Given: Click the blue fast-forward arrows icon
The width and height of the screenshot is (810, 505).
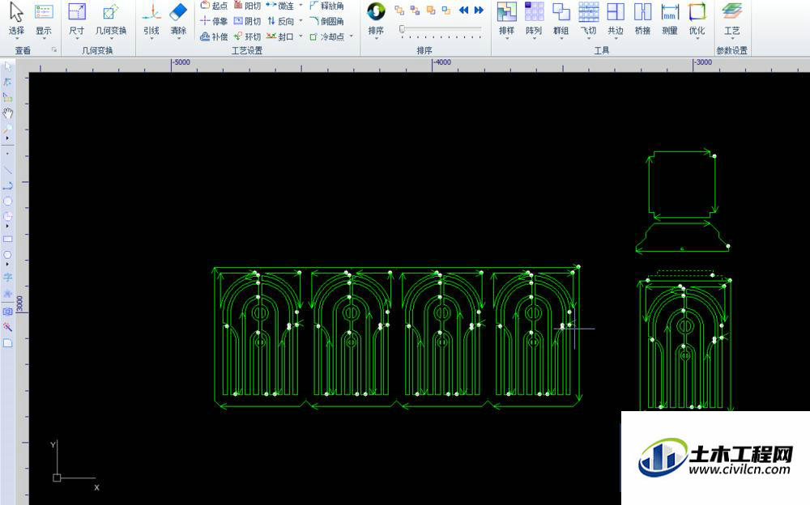Looking at the screenshot, I should (479, 10).
